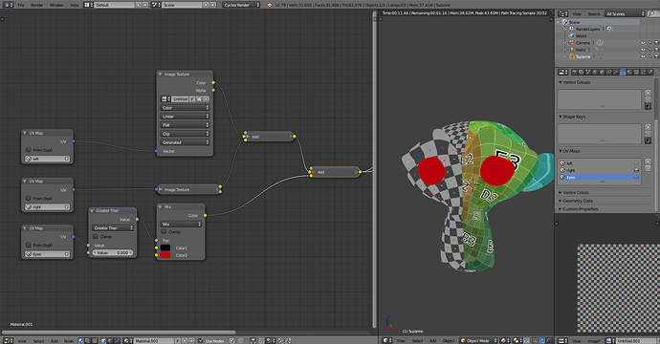Open the Modifiers wrench properties tab icon
This screenshot has height=344, width=660.
pyautogui.click(x=615, y=73)
